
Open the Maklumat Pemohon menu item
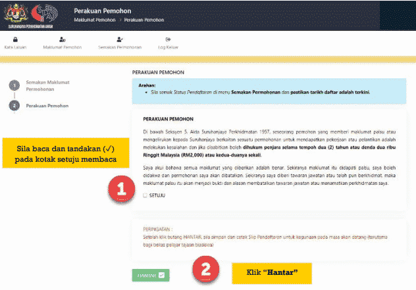tap(62, 47)
